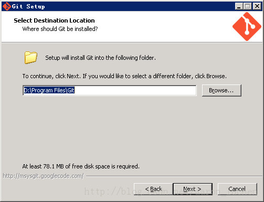264x202 pixels.
Task: Click the Select Destination Location heading
Action: [54, 20]
